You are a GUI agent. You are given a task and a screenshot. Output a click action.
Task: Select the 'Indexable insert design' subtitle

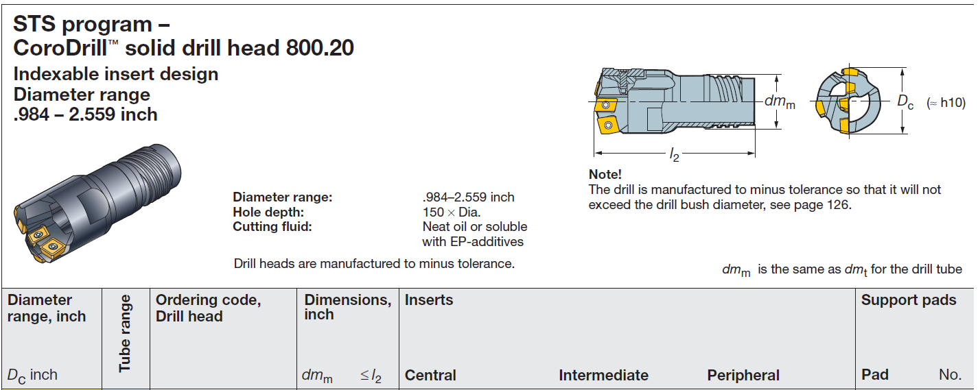tap(116, 74)
